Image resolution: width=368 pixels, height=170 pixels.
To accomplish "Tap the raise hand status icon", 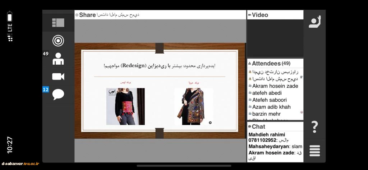I will [x=314, y=22].
